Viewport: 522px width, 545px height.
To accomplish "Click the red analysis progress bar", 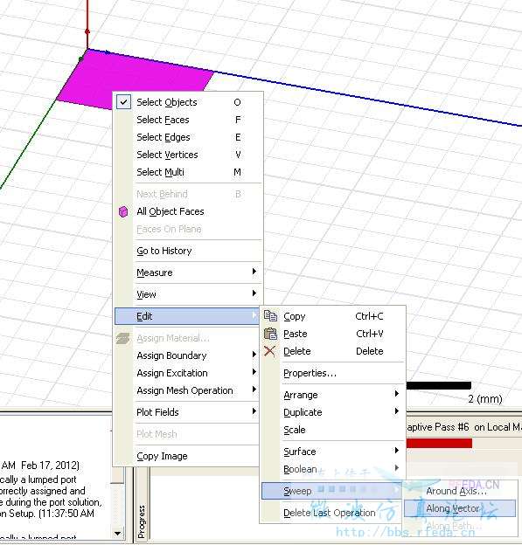I will (x=439, y=443).
